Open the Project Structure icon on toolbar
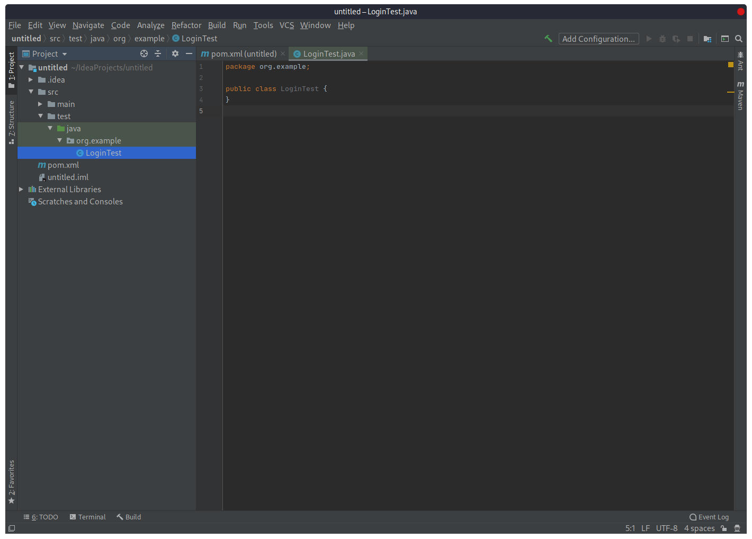This screenshot has width=752, height=539. coord(708,38)
